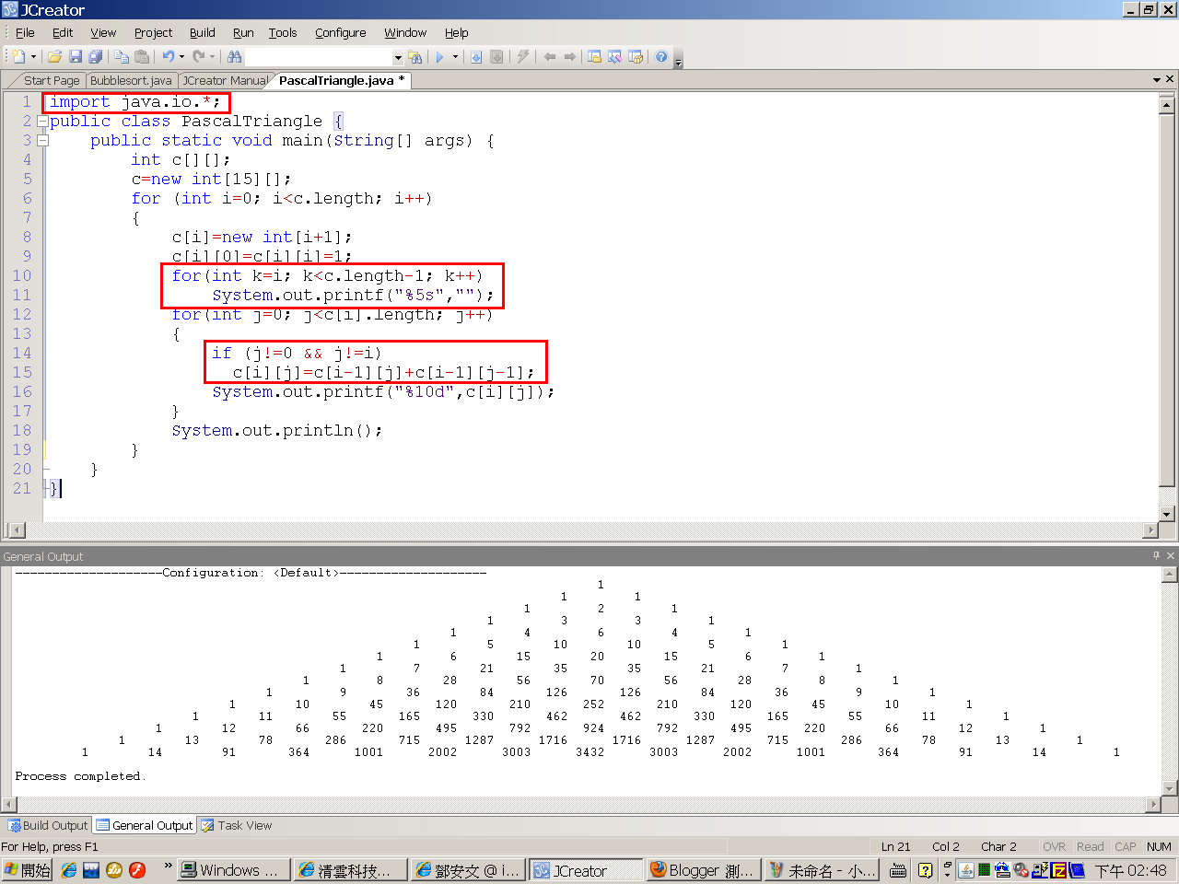Screen dimensions: 1179x884
Task: Close the General Output panel
Action: click(x=1171, y=555)
